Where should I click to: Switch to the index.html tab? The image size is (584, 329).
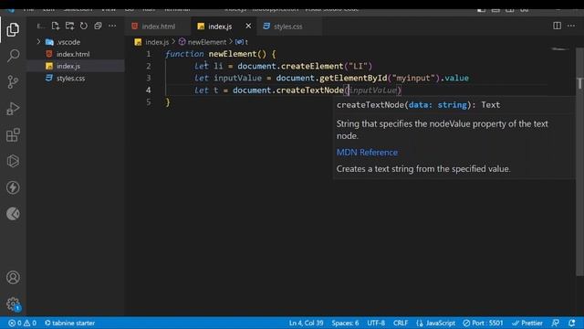(x=158, y=27)
